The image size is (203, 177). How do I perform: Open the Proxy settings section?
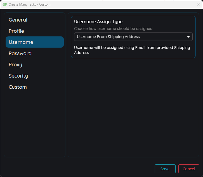point(15,65)
